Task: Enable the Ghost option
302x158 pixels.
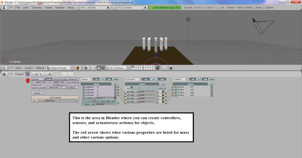Action: click(x=56, y=79)
